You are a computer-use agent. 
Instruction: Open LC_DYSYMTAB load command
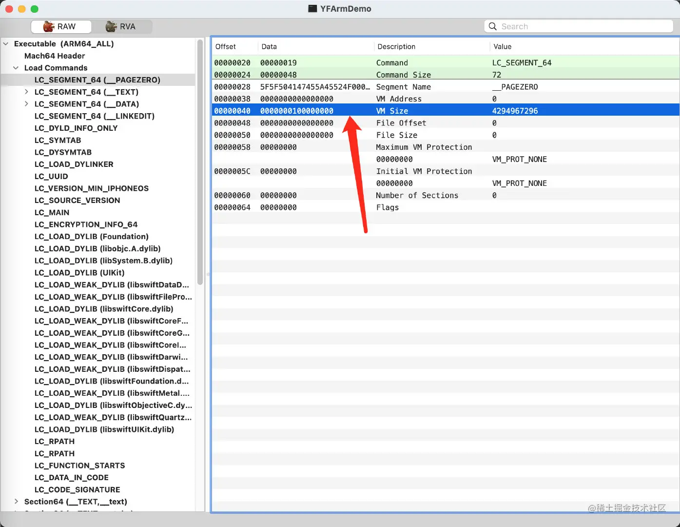(x=63, y=152)
